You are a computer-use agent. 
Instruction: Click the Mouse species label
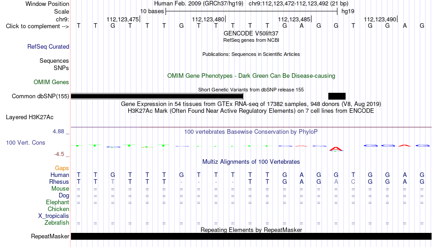60,189
